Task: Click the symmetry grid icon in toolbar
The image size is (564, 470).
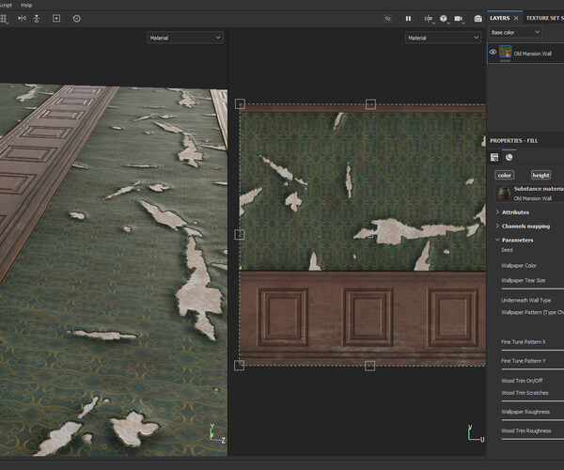Action: click(x=3, y=19)
